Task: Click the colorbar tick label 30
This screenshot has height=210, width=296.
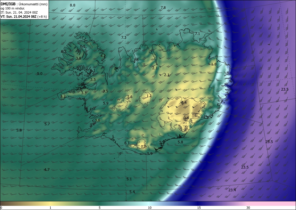Action: (x=248, y=208)
